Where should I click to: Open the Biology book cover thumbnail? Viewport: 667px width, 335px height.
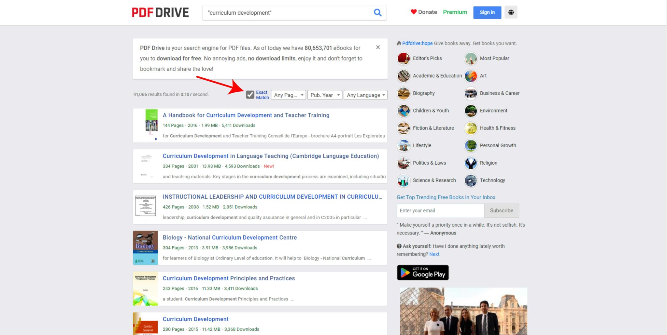(145, 248)
